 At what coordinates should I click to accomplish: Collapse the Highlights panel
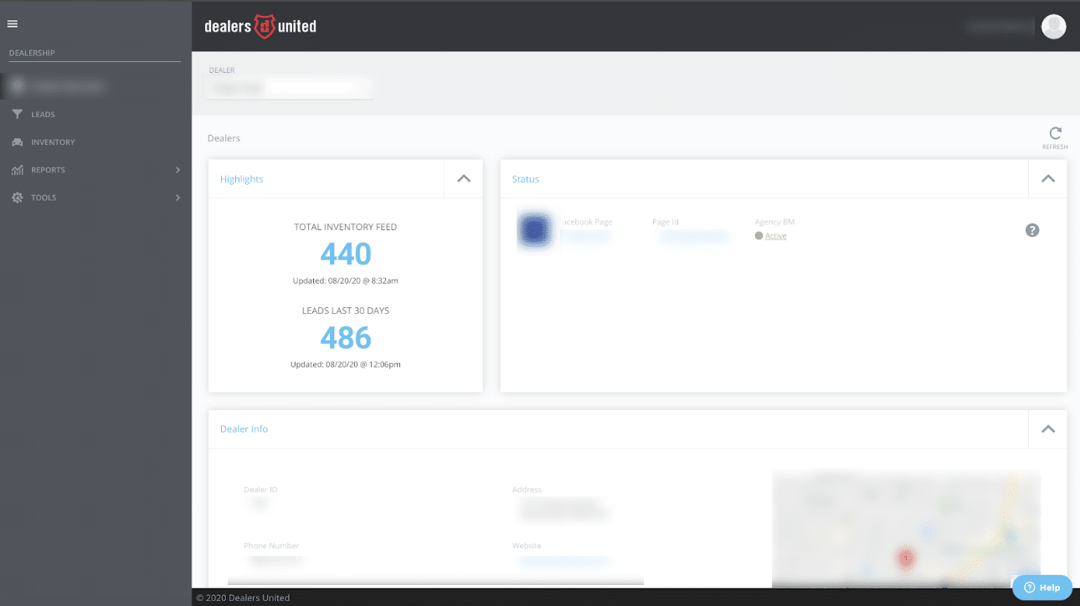click(463, 179)
